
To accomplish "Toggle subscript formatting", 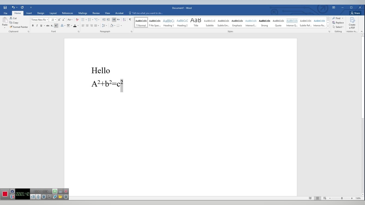I will tap(52, 26).
